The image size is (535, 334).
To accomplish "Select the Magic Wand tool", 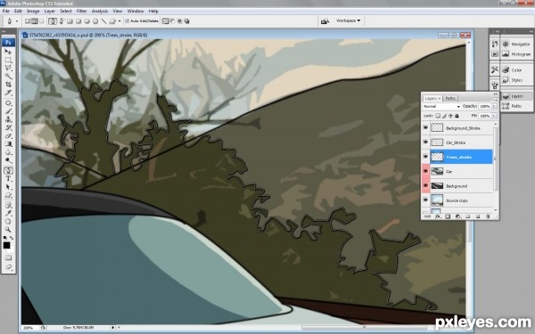I will [x=8, y=77].
